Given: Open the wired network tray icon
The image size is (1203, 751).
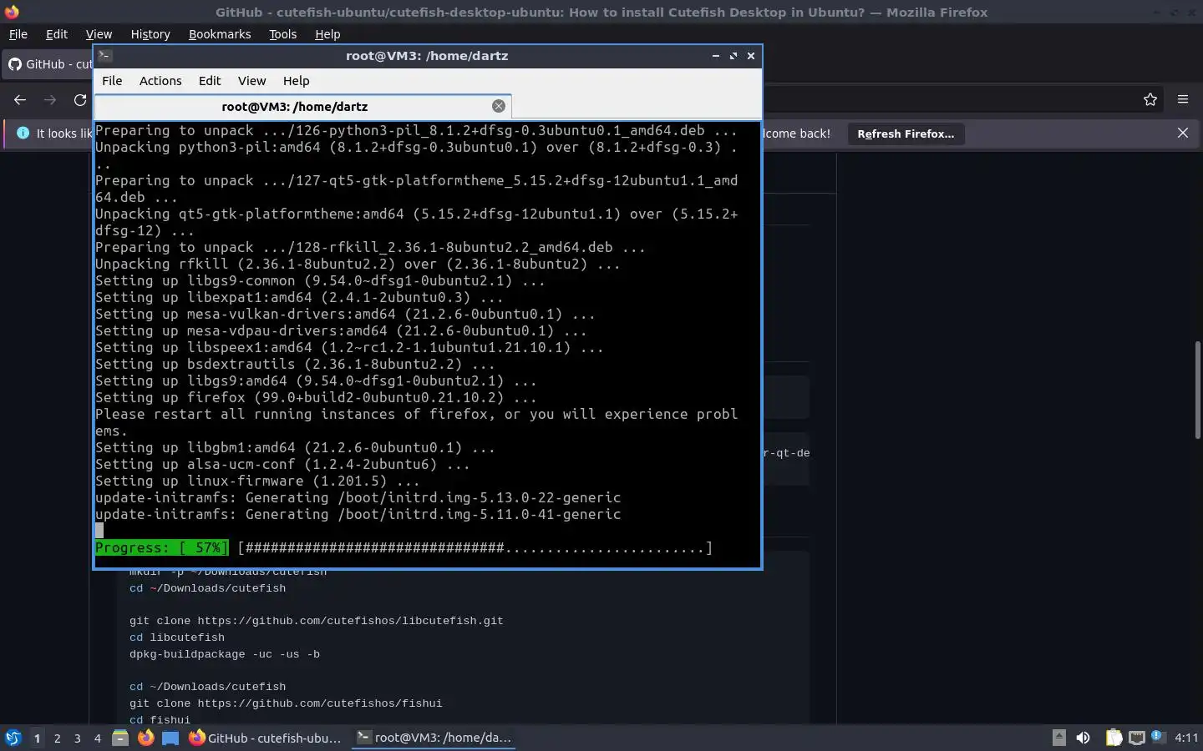Looking at the screenshot, I should point(1136,738).
